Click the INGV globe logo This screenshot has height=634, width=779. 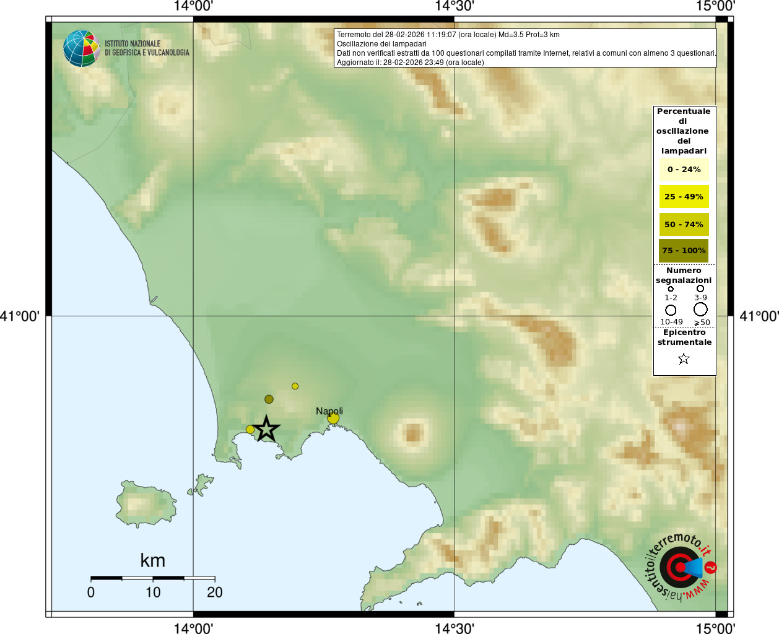(82, 48)
